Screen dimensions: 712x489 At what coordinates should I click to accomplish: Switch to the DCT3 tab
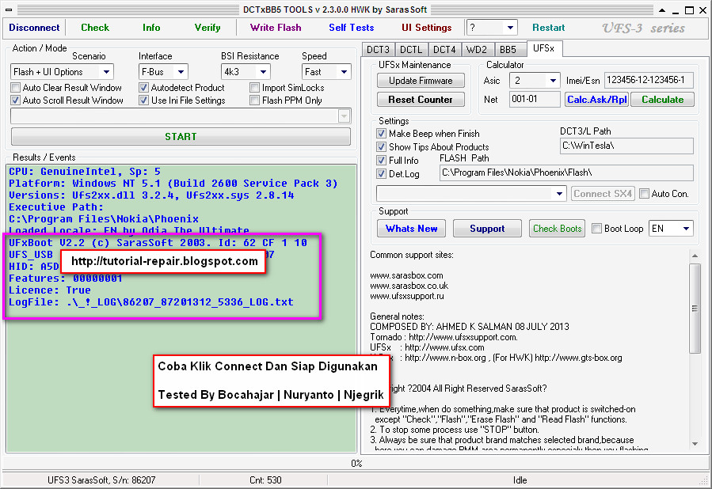(379, 49)
